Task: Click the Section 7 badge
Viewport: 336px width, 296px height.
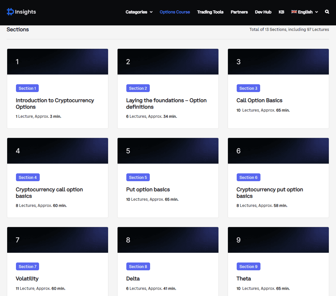Action: coord(27,266)
